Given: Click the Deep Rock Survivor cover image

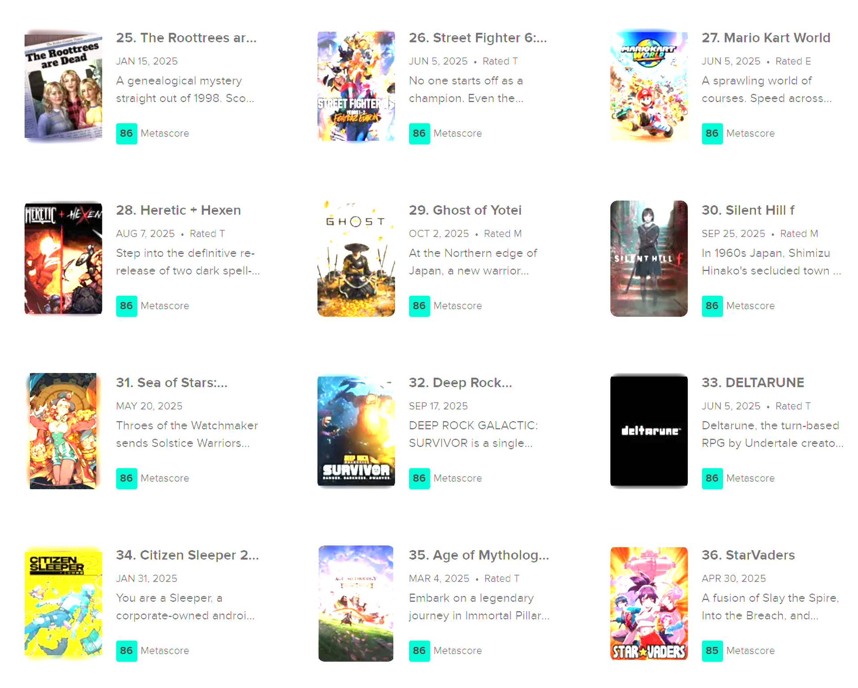Looking at the screenshot, I should point(356,431).
